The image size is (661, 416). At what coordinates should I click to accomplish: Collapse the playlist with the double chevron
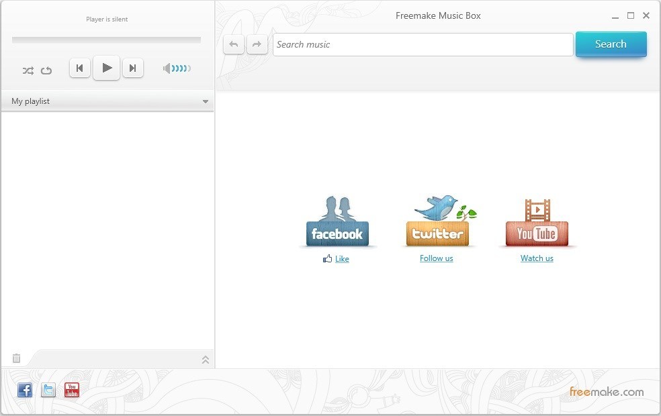pos(206,360)
